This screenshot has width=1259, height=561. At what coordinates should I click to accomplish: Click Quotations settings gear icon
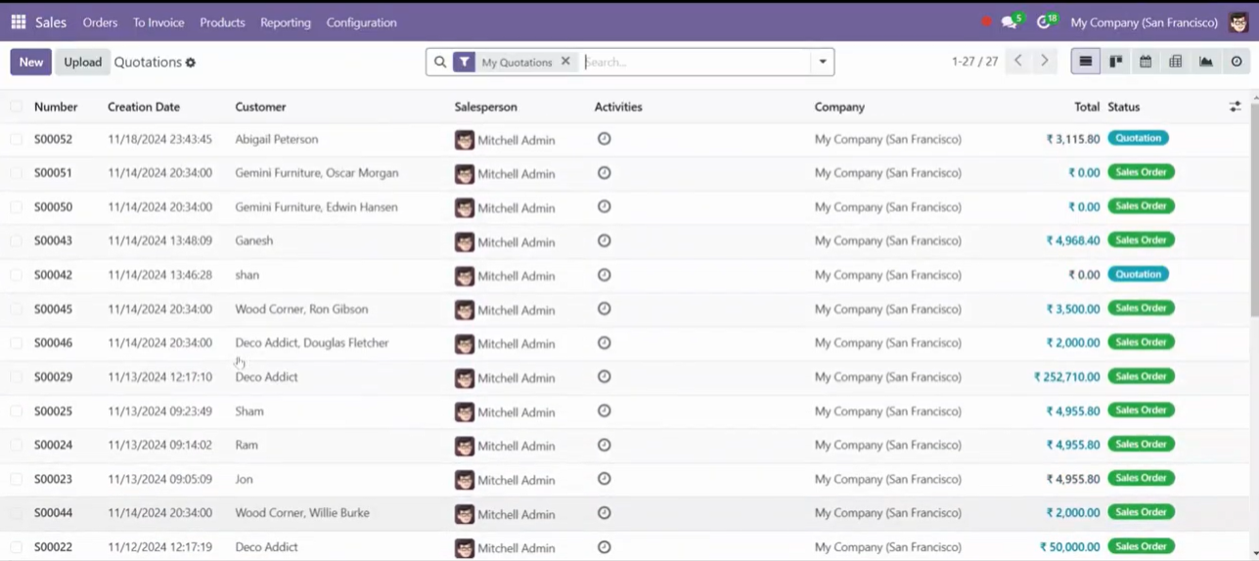tap(191, 63)
